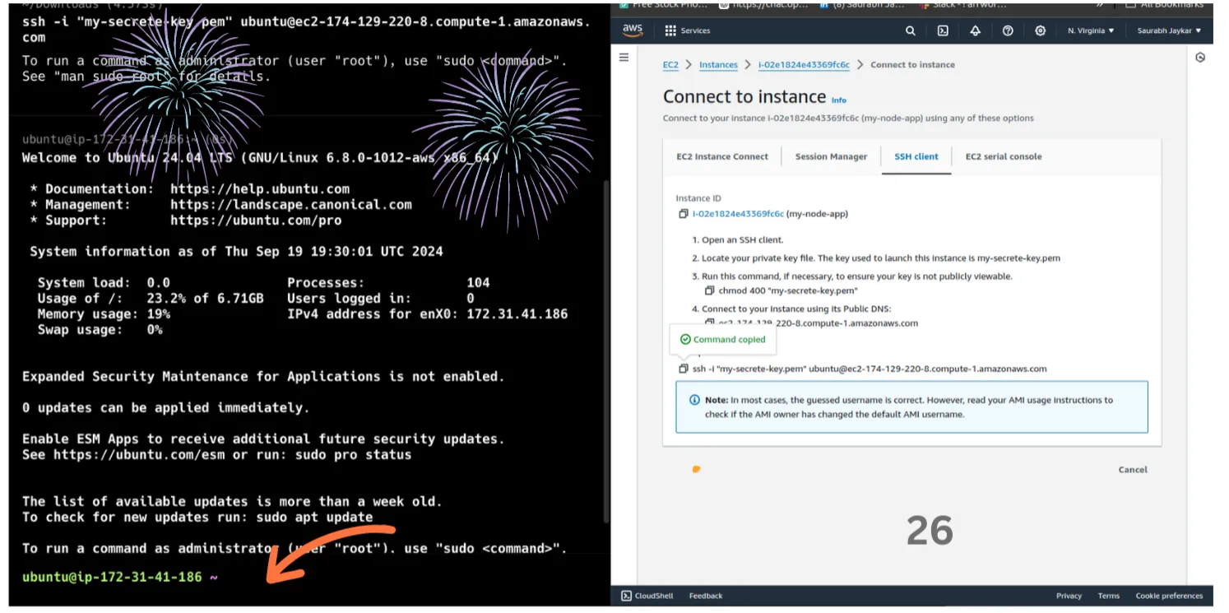Image resolution: width=1229 pixels, height=613 pixels.
Task: Switch to the Session Manager tab
Action: (831, 156)
